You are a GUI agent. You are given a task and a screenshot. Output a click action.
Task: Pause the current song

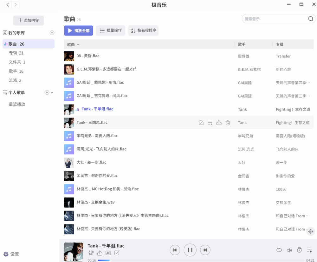(x=190, y=250)
